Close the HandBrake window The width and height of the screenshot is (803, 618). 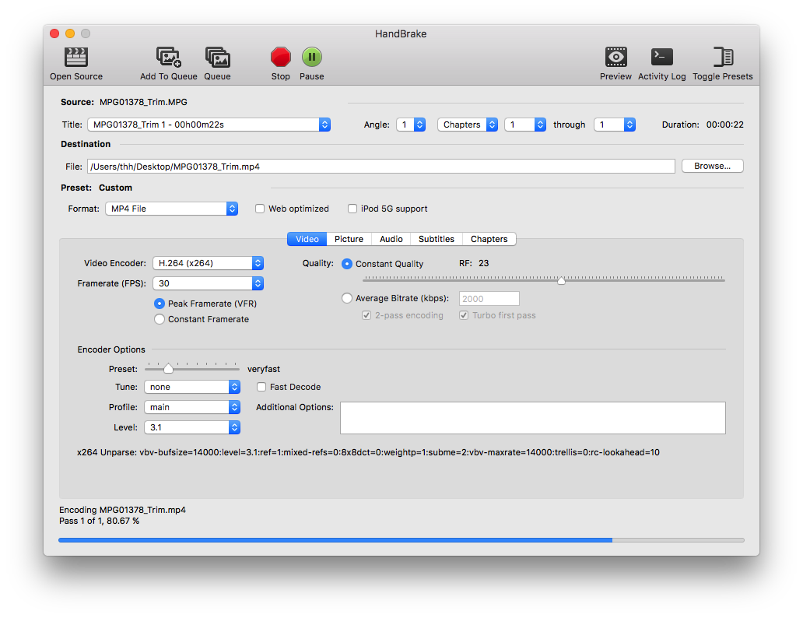(54, 33)
